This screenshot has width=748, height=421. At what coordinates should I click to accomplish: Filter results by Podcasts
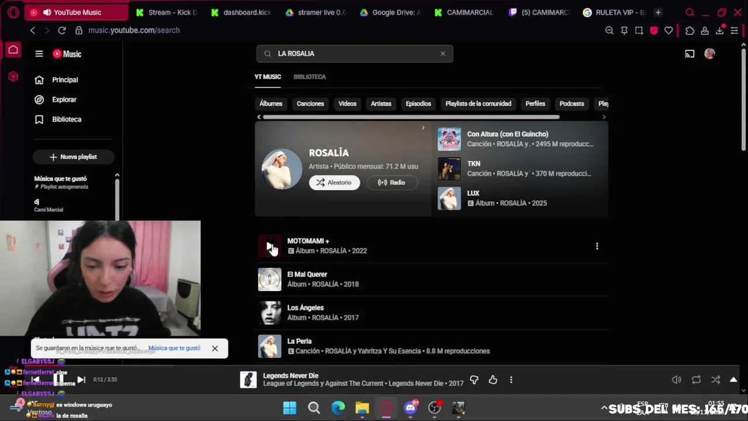[572, 103]
